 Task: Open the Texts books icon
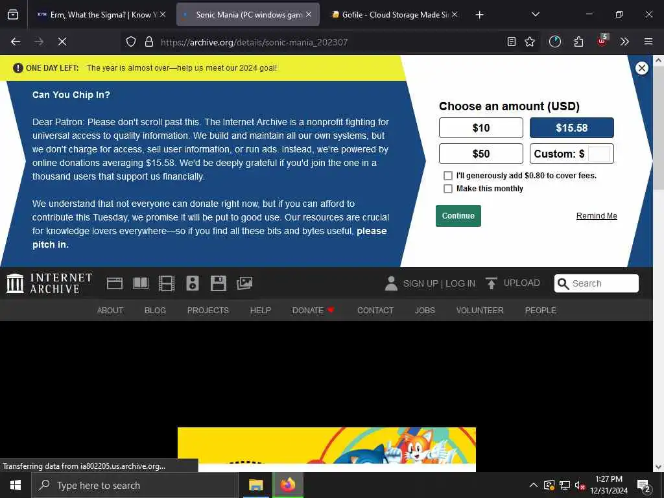click(141, 283)
